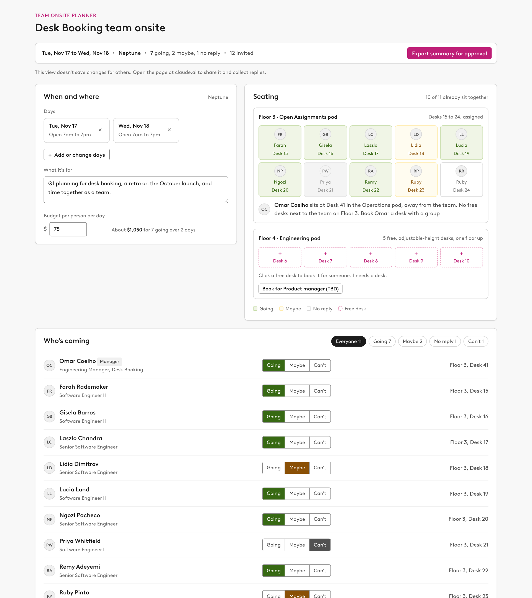Set Remy Adeyemi to Can't
The width and height of the screenshot is (532, 598).
[320, 571]
